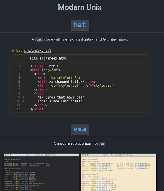Click the plus marker on line 9

[x=23, y=97]
